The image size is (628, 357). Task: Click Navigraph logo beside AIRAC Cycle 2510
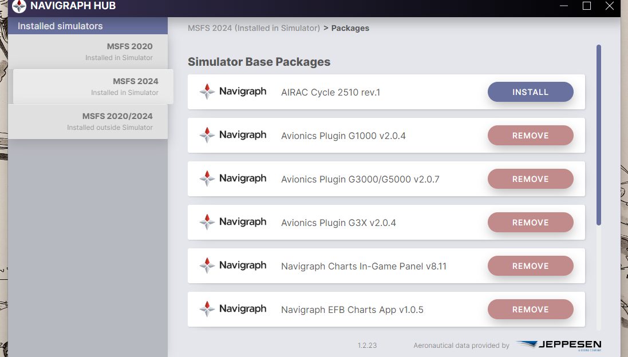233,92
